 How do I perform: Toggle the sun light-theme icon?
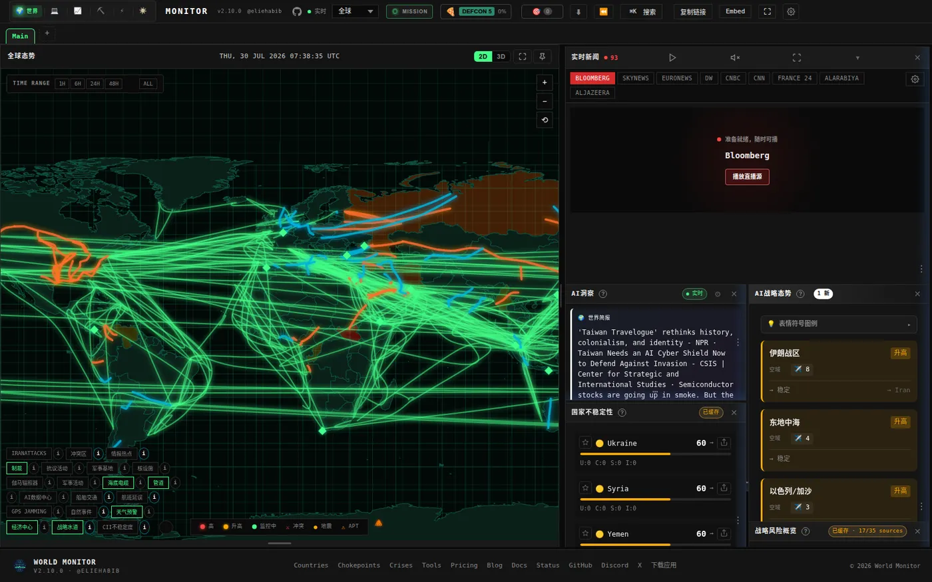tap(142, 11)
